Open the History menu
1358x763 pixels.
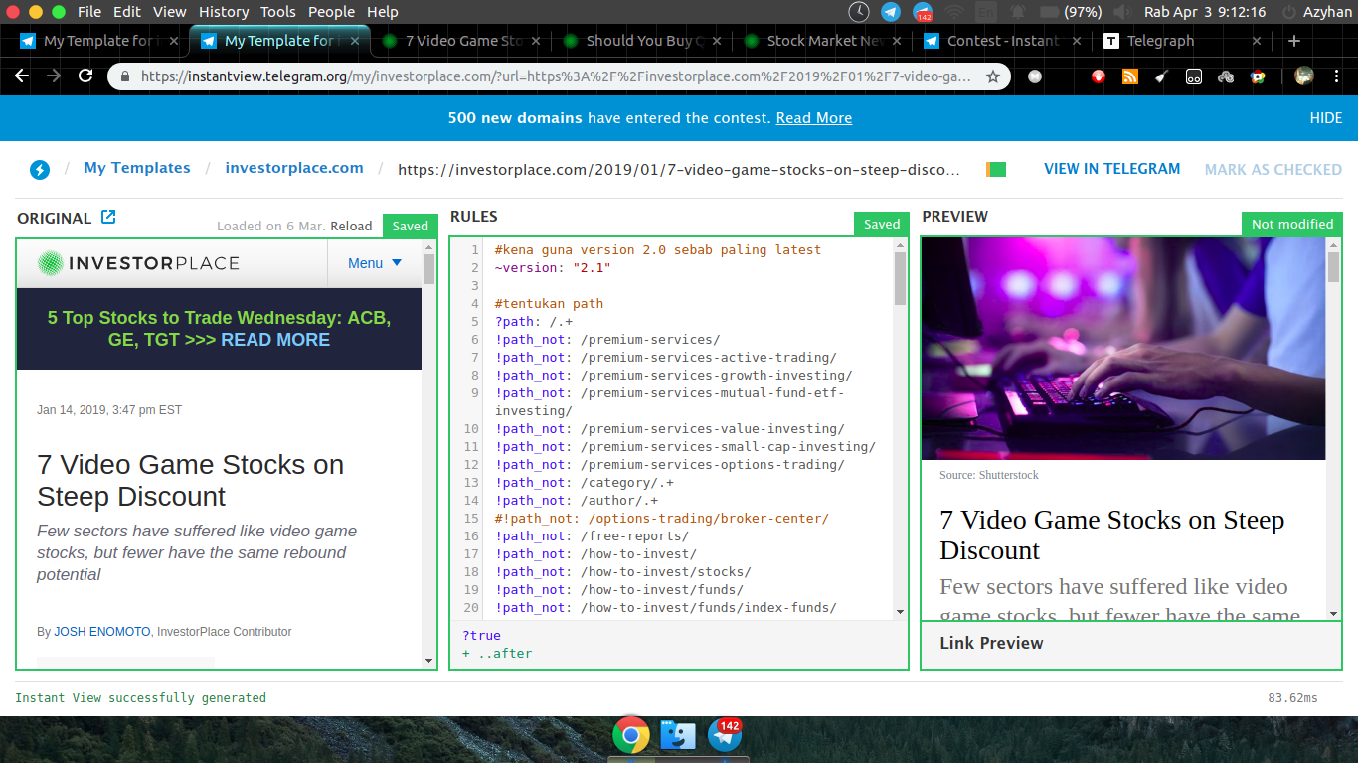[x=224, y=12]
